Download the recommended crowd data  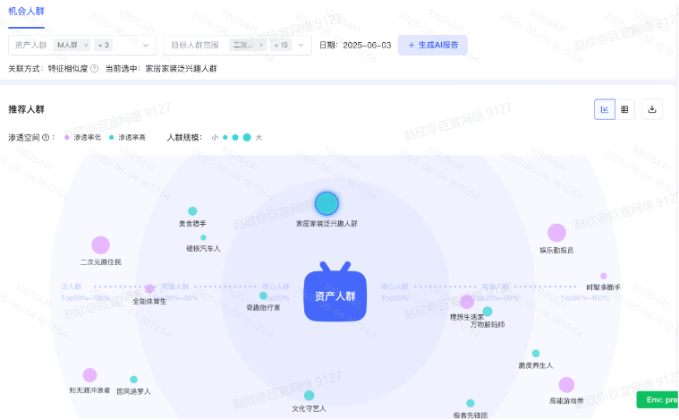652,109
